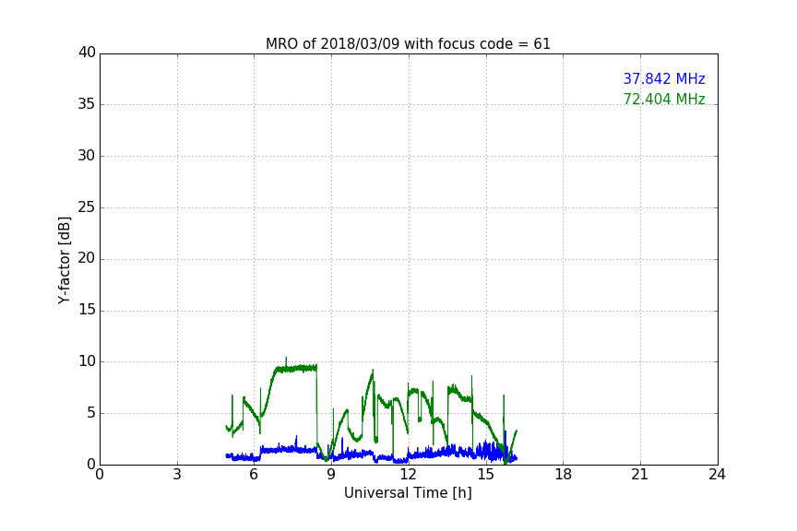
Task: Click the x-axis tick label "6"
Action: (254, 475)
